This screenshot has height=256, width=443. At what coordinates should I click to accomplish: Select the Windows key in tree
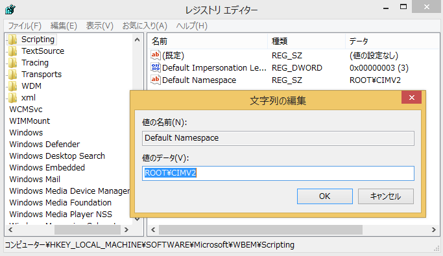pos(26,133)
